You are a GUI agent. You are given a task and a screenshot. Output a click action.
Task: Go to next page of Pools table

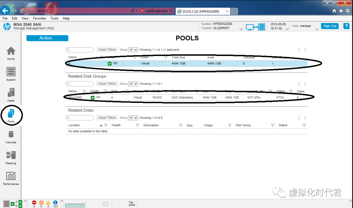(305, 50)
